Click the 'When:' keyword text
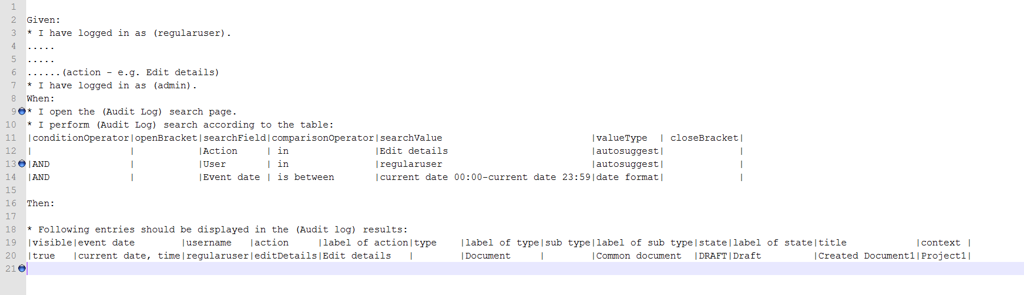This screenshot has width=1024, height=295. [40, 99]
